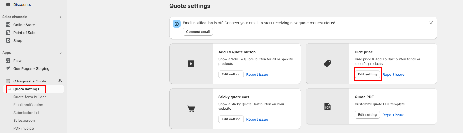
Task: Open O:Request a Quote app
Action: 30,81
